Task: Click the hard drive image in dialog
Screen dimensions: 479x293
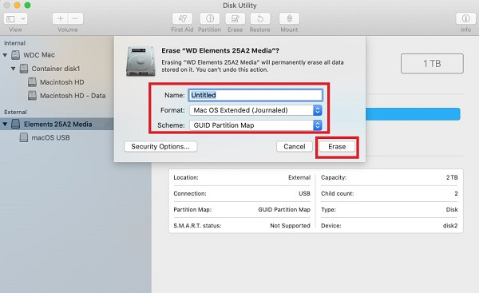Action: 141,61
